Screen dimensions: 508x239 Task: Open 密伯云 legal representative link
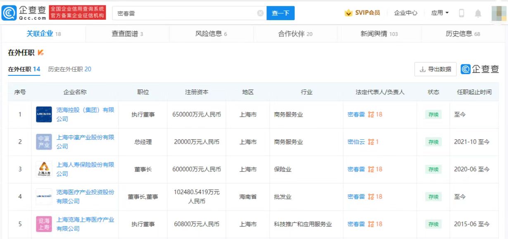356,142
